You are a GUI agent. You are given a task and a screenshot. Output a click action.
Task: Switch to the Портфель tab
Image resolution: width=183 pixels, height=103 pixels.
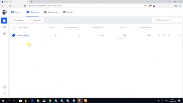pos(32,12)
